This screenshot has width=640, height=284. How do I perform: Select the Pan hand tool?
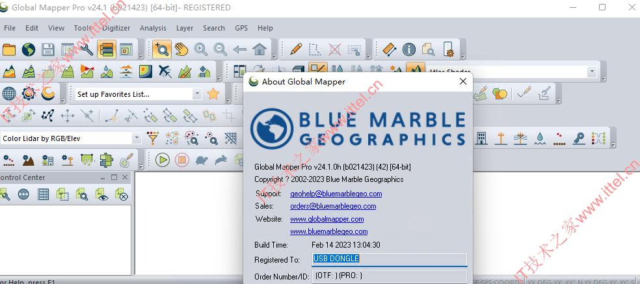click(181, 50)
